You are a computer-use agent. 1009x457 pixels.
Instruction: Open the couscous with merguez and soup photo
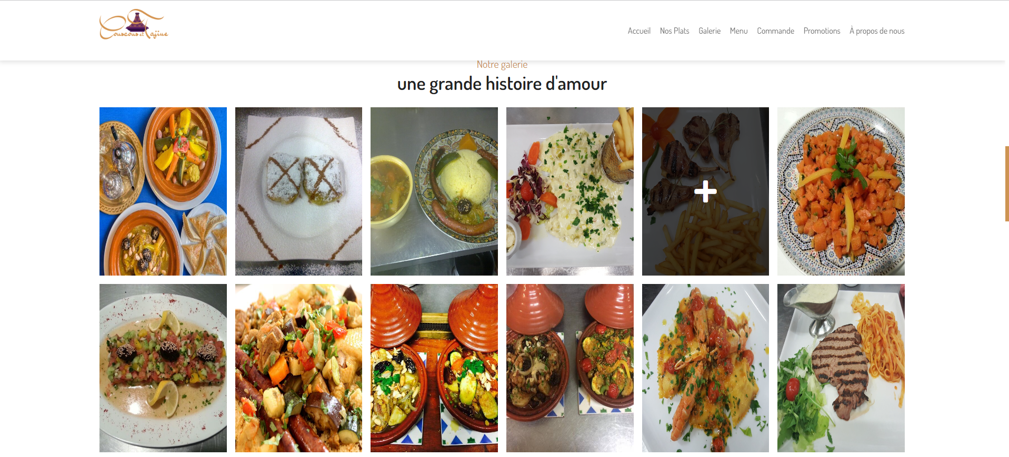[x=434, y=191]
